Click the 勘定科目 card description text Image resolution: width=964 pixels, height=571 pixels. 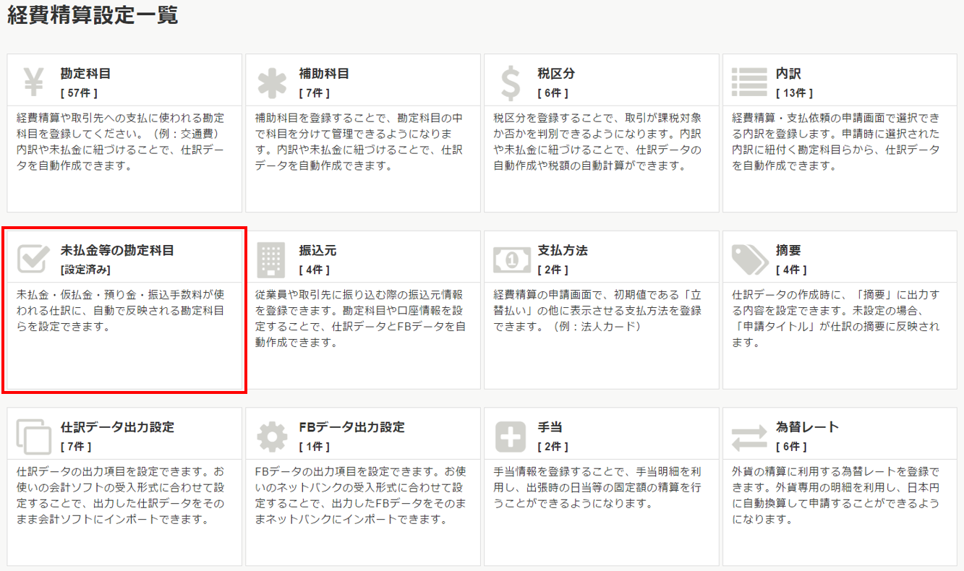point(121,142)
